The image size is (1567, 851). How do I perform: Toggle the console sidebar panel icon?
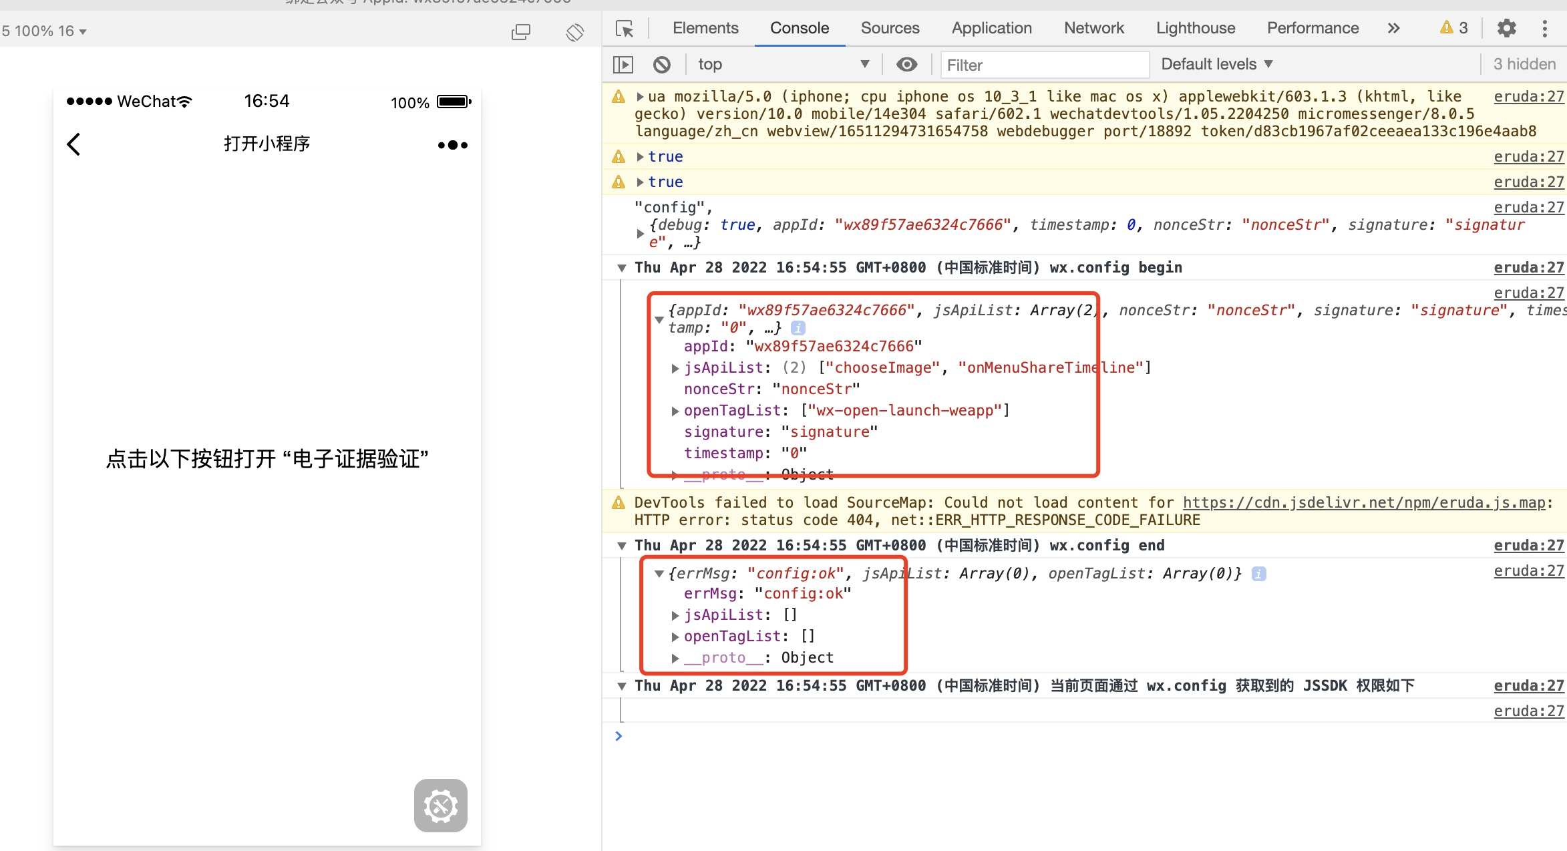click(623, 65)
